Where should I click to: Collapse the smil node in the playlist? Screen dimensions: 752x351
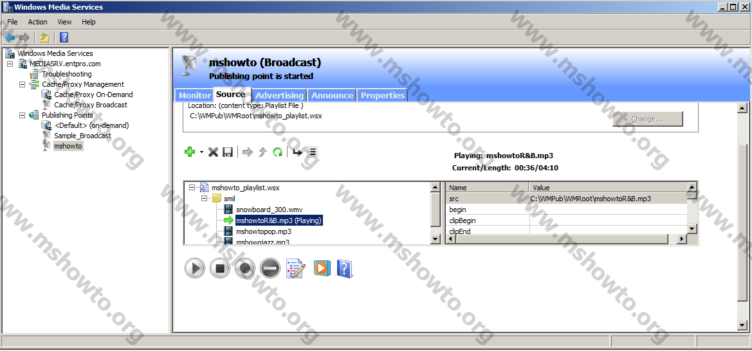point(205,199)
